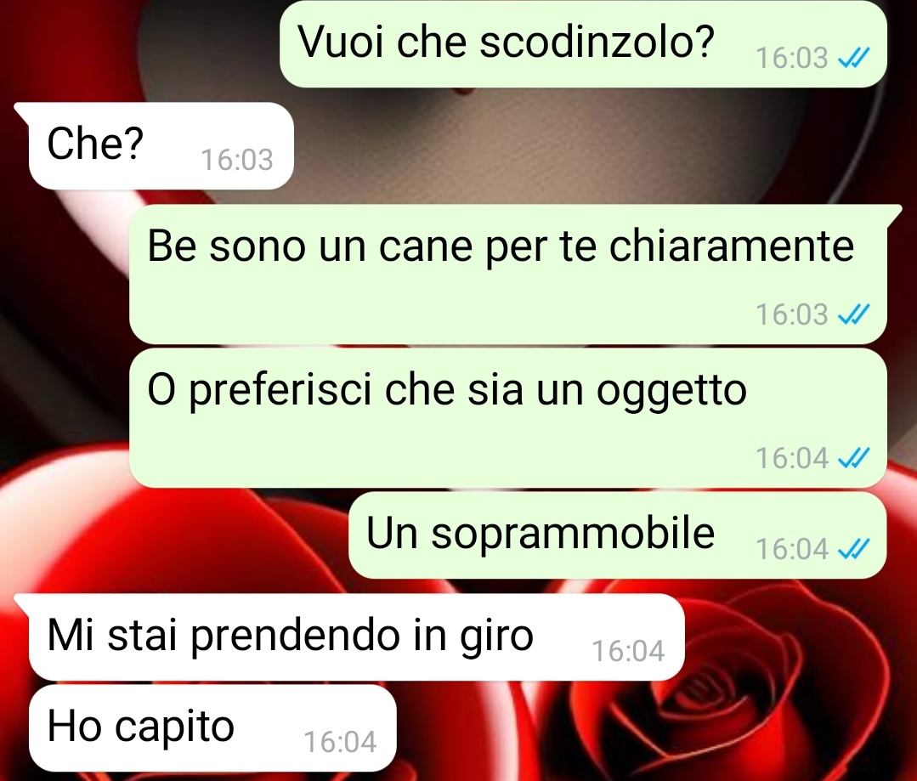Tap the read-receipt checkmarks on 'Vuoi che scodinzolo?'
Viewport: 917px width, 781px height.
[854, 58]
